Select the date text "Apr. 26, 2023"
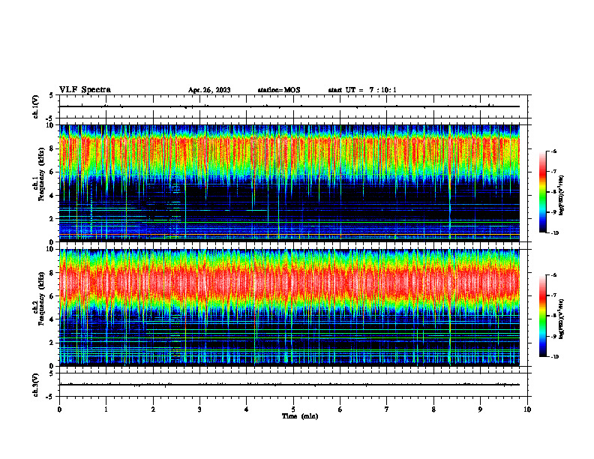The image size is (594, 459). pyautogui.click(x=209, y=90)
